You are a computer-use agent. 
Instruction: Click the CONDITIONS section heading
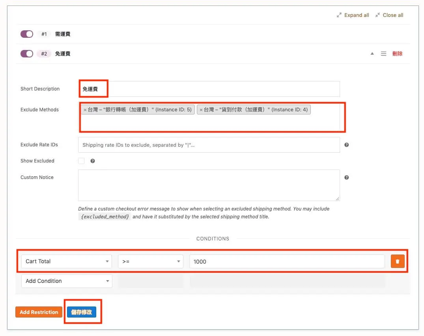tap(213, 239)
